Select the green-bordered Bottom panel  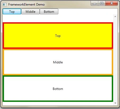pos(58,89)
